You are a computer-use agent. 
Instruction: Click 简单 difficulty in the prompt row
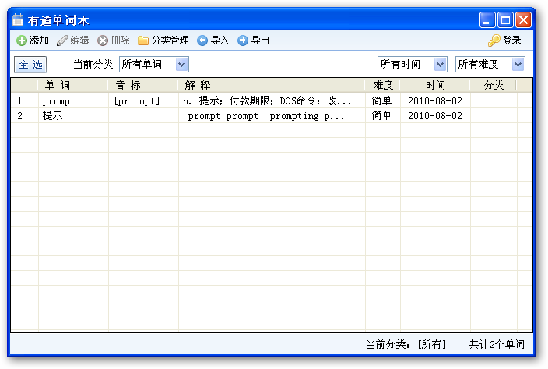tap(381, 101)
